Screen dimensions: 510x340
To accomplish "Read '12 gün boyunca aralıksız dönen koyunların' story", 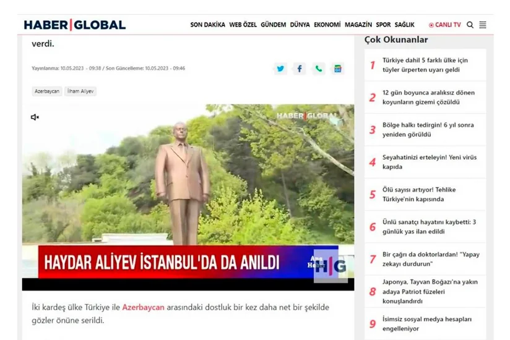I will (425, 98).
